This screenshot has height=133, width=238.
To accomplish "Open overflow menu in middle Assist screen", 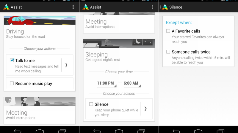I will pyautogui.click(x=152, y=7).
